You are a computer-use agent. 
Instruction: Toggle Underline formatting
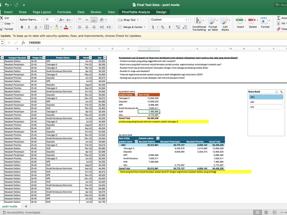click(36, 27)
